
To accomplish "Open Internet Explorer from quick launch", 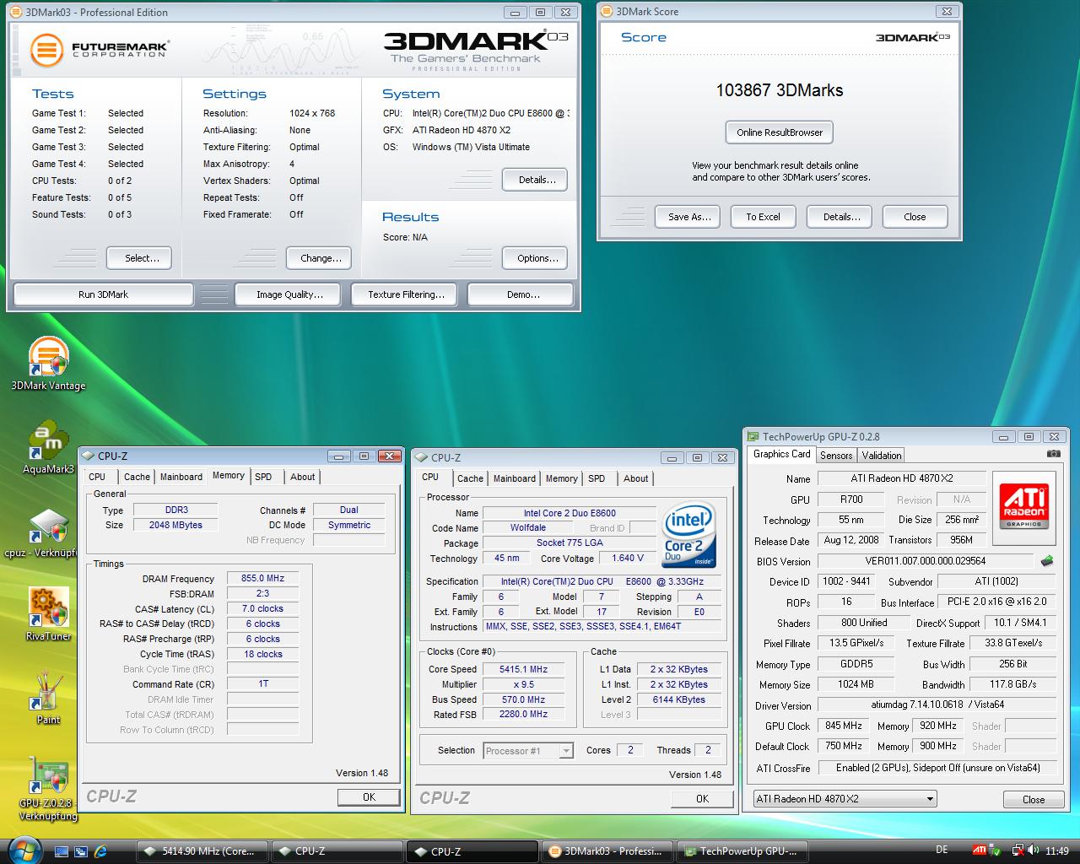I will click(x=101, y=851).
